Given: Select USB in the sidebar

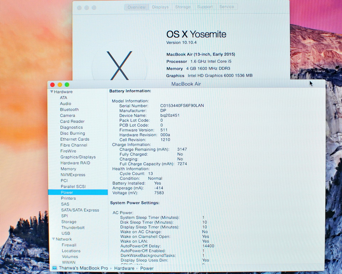Looking at the screenshot, I should click(66, 233).
